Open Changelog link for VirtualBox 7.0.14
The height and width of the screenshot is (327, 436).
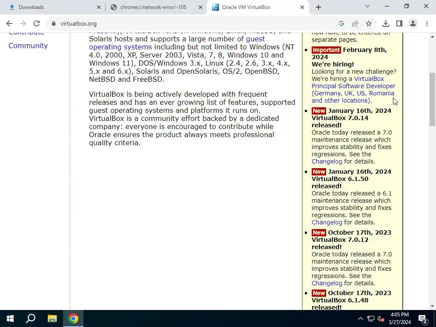tap(327, 161)
